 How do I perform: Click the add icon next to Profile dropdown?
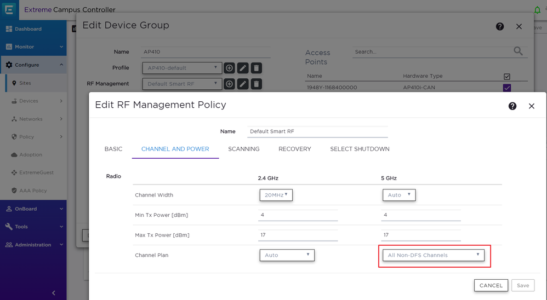229,68
